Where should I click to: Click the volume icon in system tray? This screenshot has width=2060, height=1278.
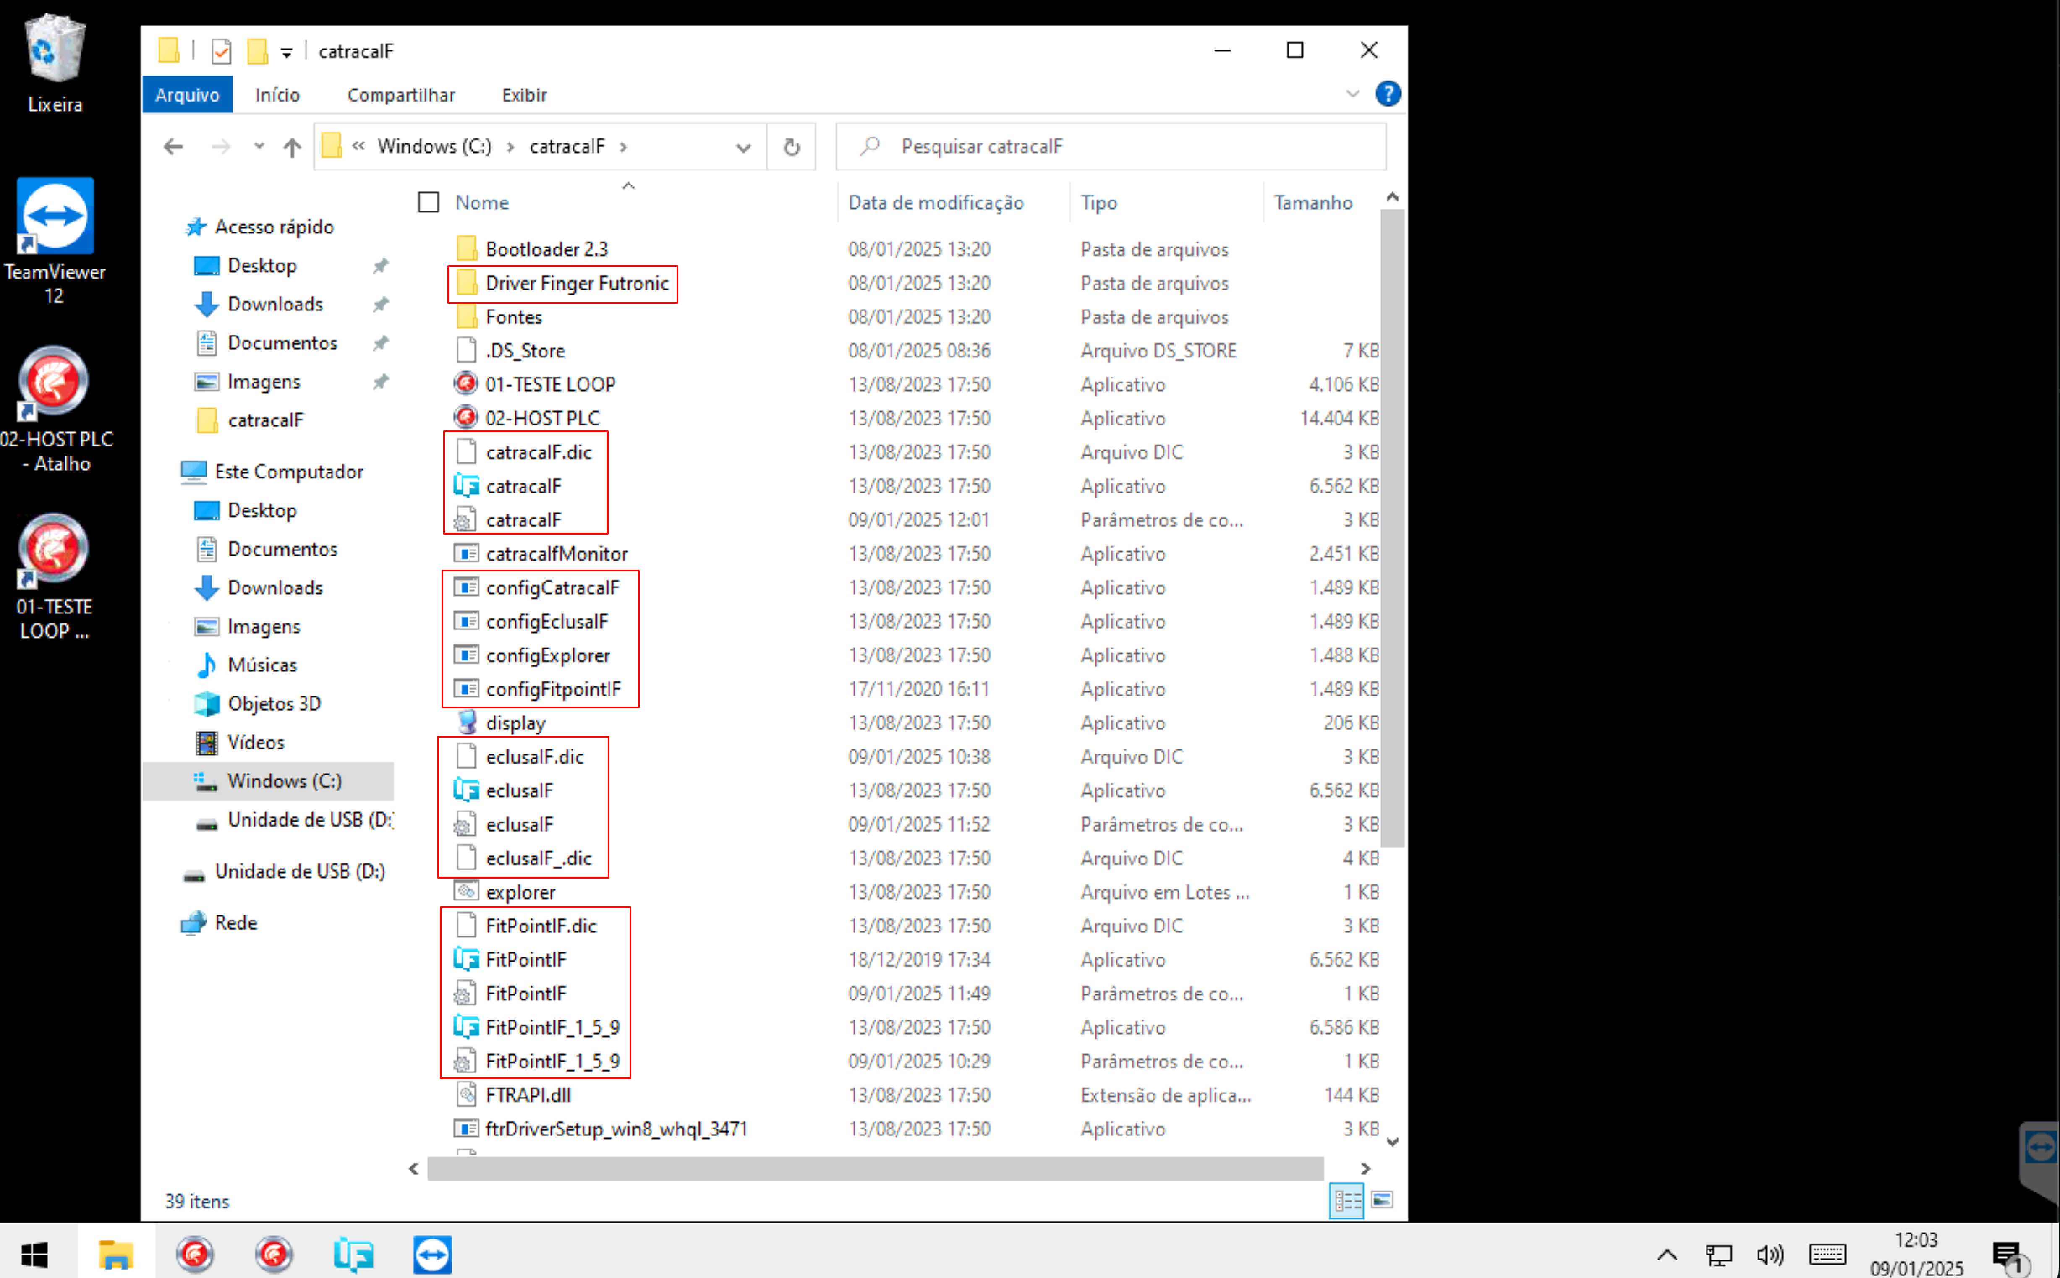(1769, 1255)
